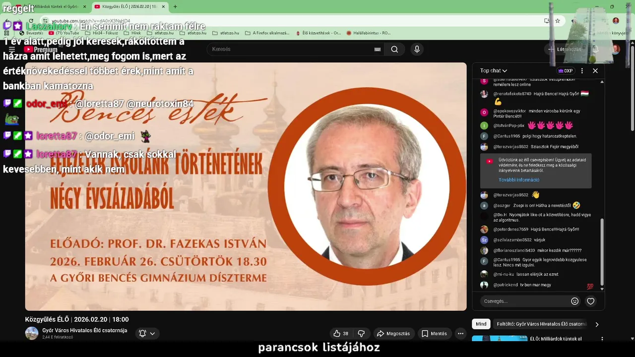Click the browser address bar URL
The image size is (635, 357).
(x=91, y=21)
